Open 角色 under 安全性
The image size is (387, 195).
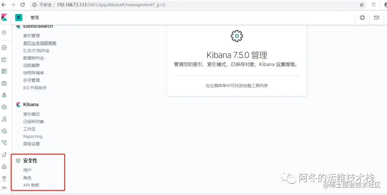pos(27,178)
